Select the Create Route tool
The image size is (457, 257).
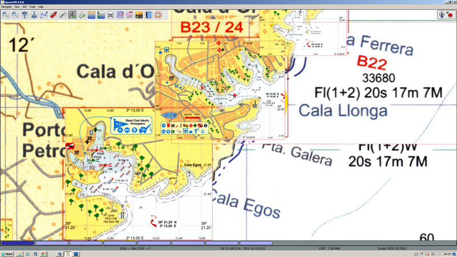click(x=44, y=14)
